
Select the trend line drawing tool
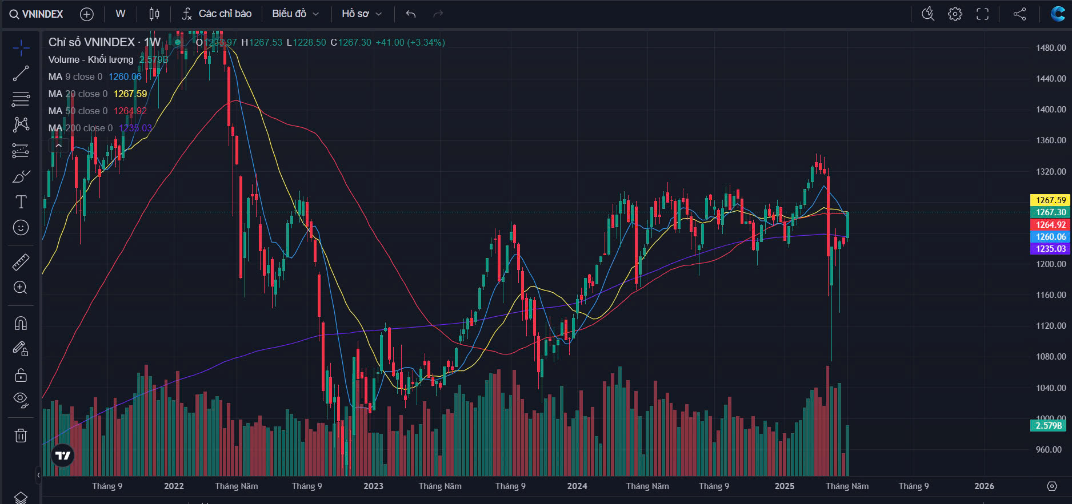[x=21, y=74]
